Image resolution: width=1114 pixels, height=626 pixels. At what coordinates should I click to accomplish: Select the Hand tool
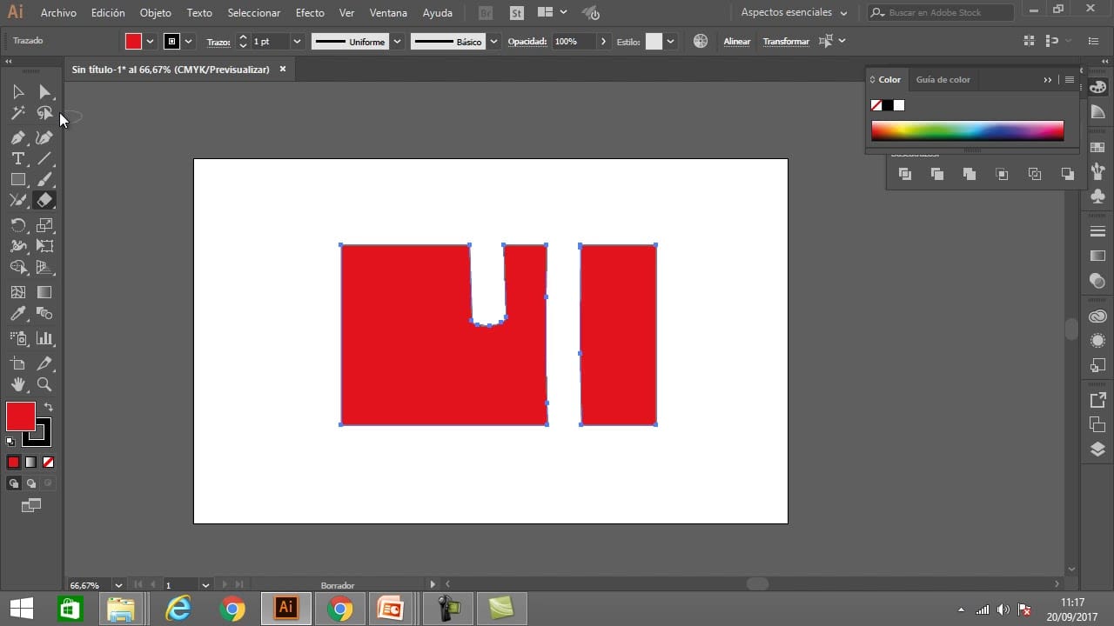click(x=17, y=384)
